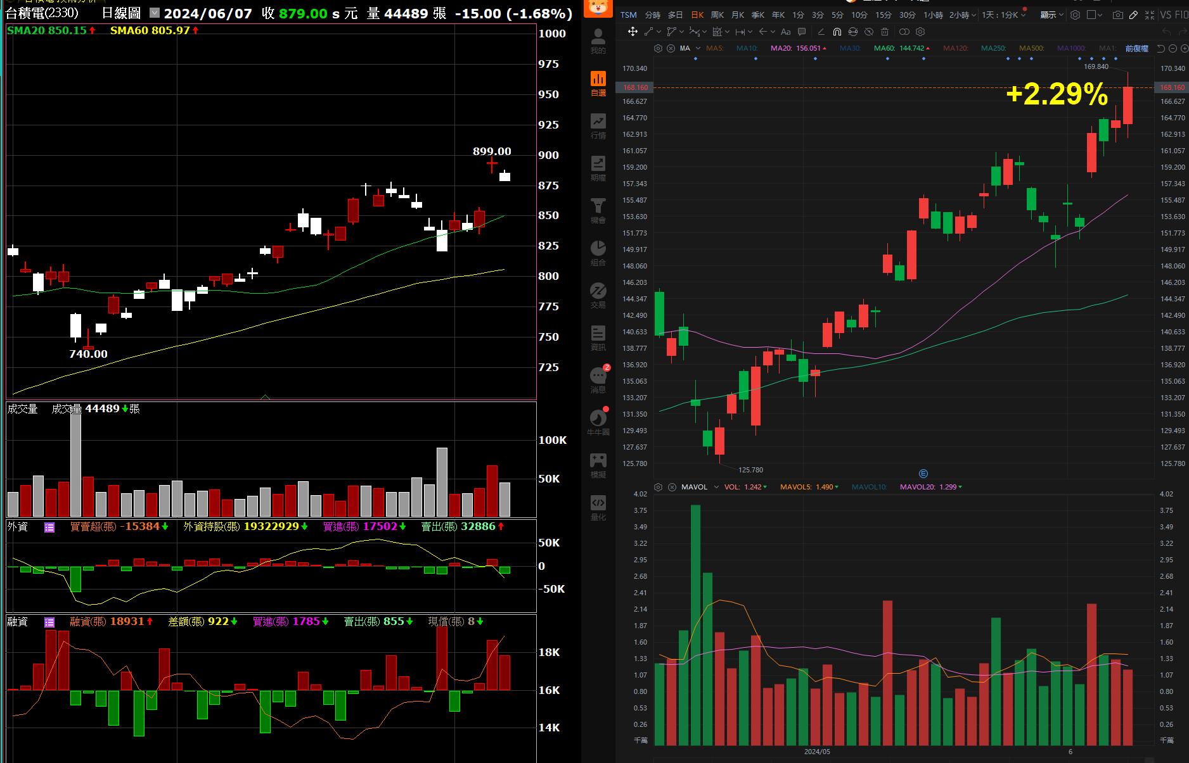The height and width of the screenshot is (763, 1189).
Task: Open the 機會 opportunities funnel icon
Action: pyautogui.click(x=598, y=210)
